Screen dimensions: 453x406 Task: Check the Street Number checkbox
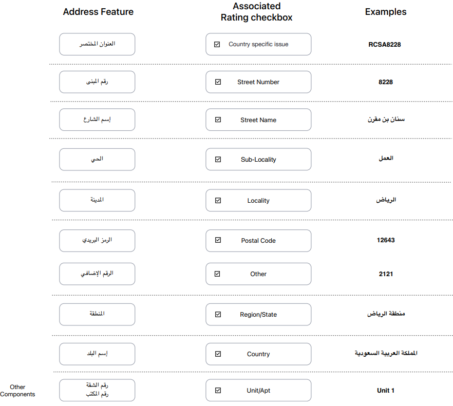[218, 82]
